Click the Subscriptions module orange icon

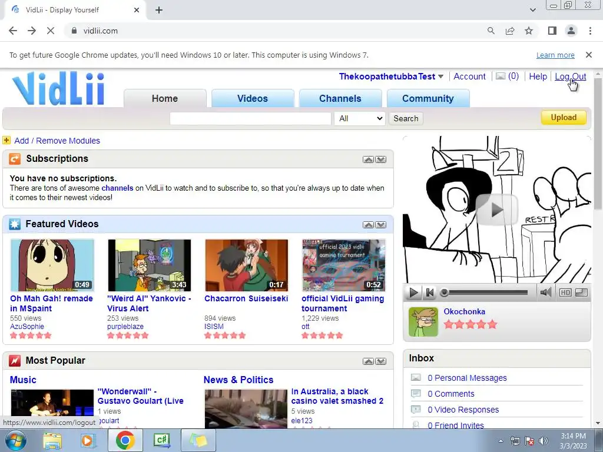15,159
